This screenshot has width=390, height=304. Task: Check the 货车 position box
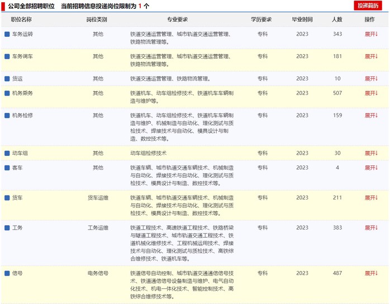click(x=7, y=198)
